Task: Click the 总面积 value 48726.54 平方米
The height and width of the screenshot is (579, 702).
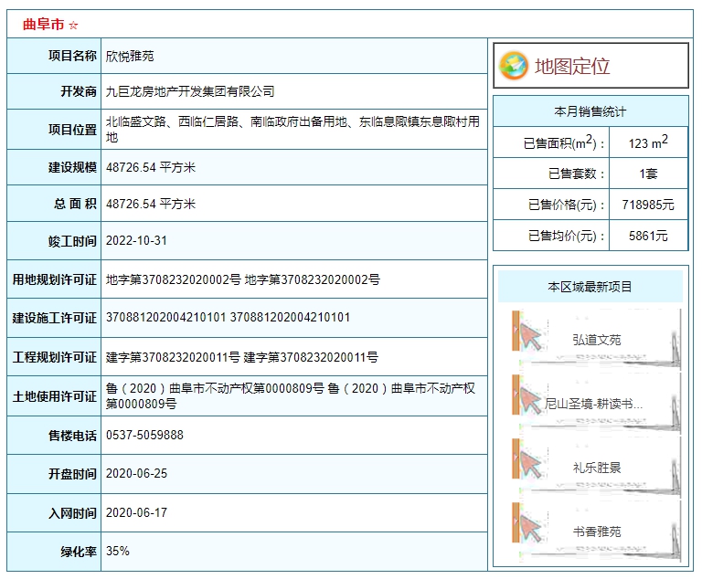Action: (x=151, y=204)
